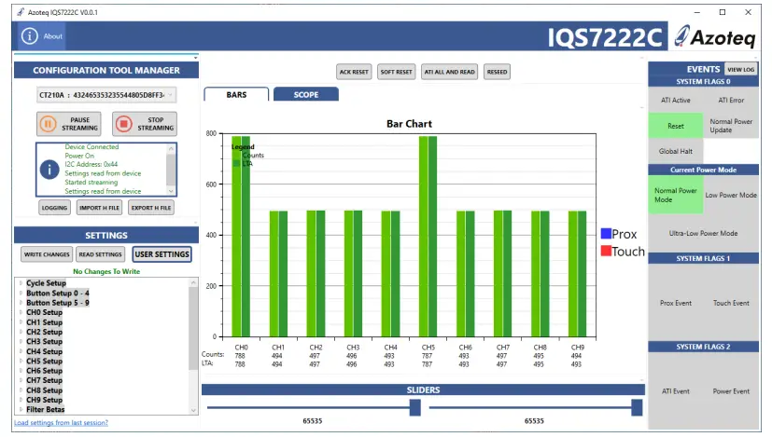Click EXPORT H FILE button

click(150, 208)
